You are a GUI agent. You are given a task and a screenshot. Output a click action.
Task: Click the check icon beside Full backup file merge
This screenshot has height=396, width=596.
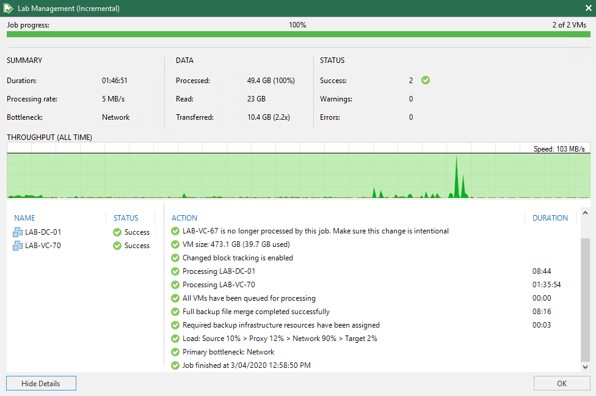point(175,312)
